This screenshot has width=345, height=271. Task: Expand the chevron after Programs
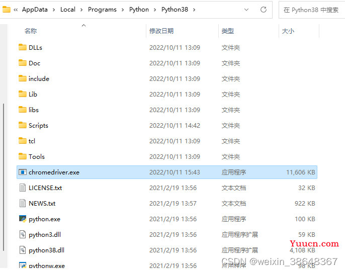click(x=123, y=10)
